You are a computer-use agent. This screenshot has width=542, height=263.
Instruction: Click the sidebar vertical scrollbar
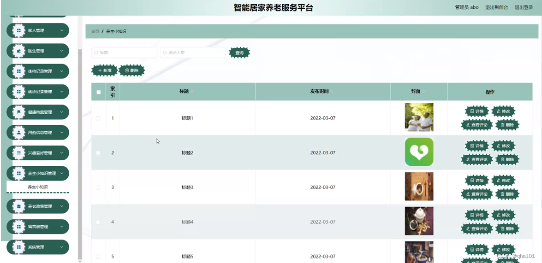tap(80, 153)
